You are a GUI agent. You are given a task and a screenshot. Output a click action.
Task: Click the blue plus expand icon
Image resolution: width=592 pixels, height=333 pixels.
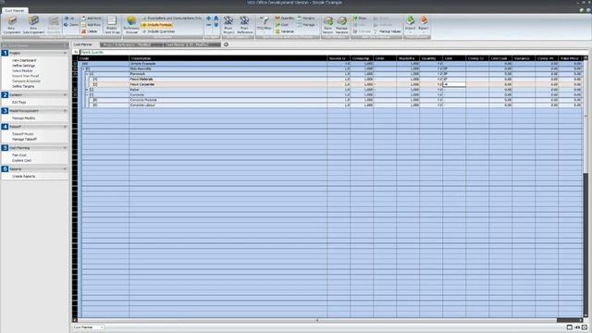(x=208, y=18)
